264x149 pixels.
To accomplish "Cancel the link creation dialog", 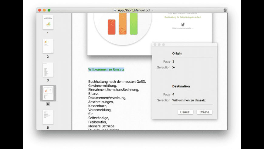I will tap(185, 112).
